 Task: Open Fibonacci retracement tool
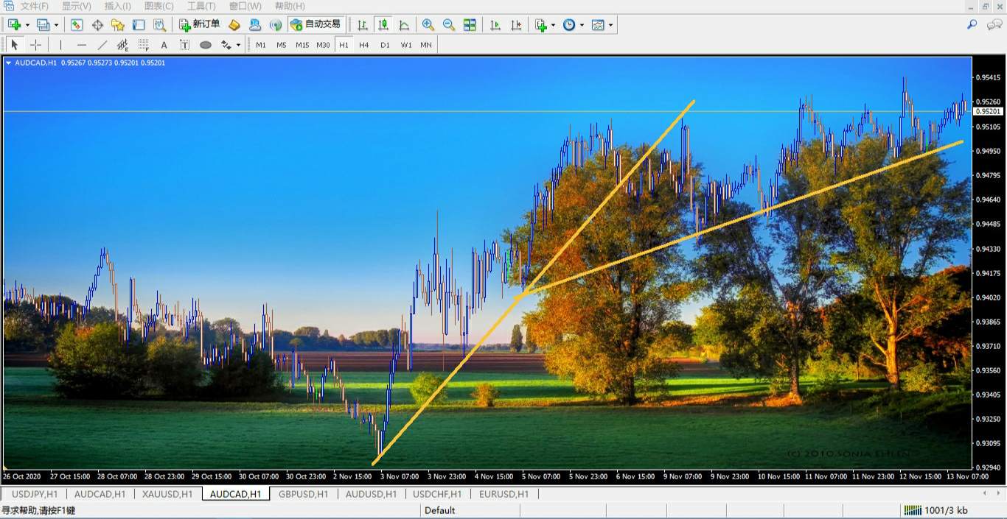click(144, 45)
